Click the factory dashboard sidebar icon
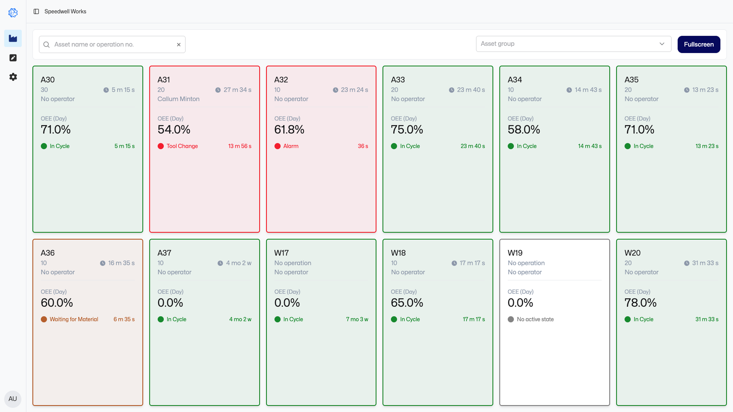Image resolution: width=733 pixels, height=412 pixels. tap(13, 39)
